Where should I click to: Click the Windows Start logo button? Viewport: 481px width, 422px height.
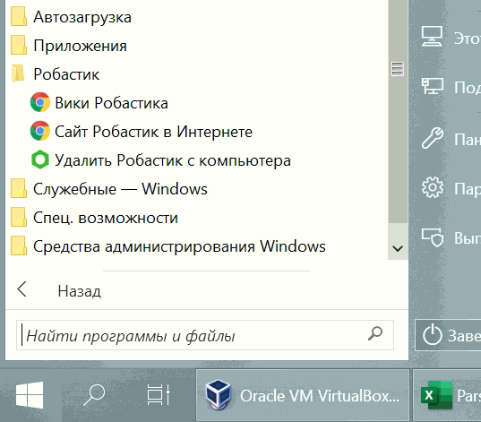point(30,395)
